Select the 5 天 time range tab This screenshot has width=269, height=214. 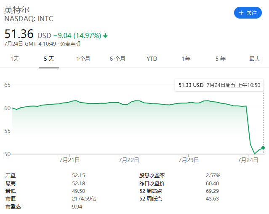tap(49, 59)
